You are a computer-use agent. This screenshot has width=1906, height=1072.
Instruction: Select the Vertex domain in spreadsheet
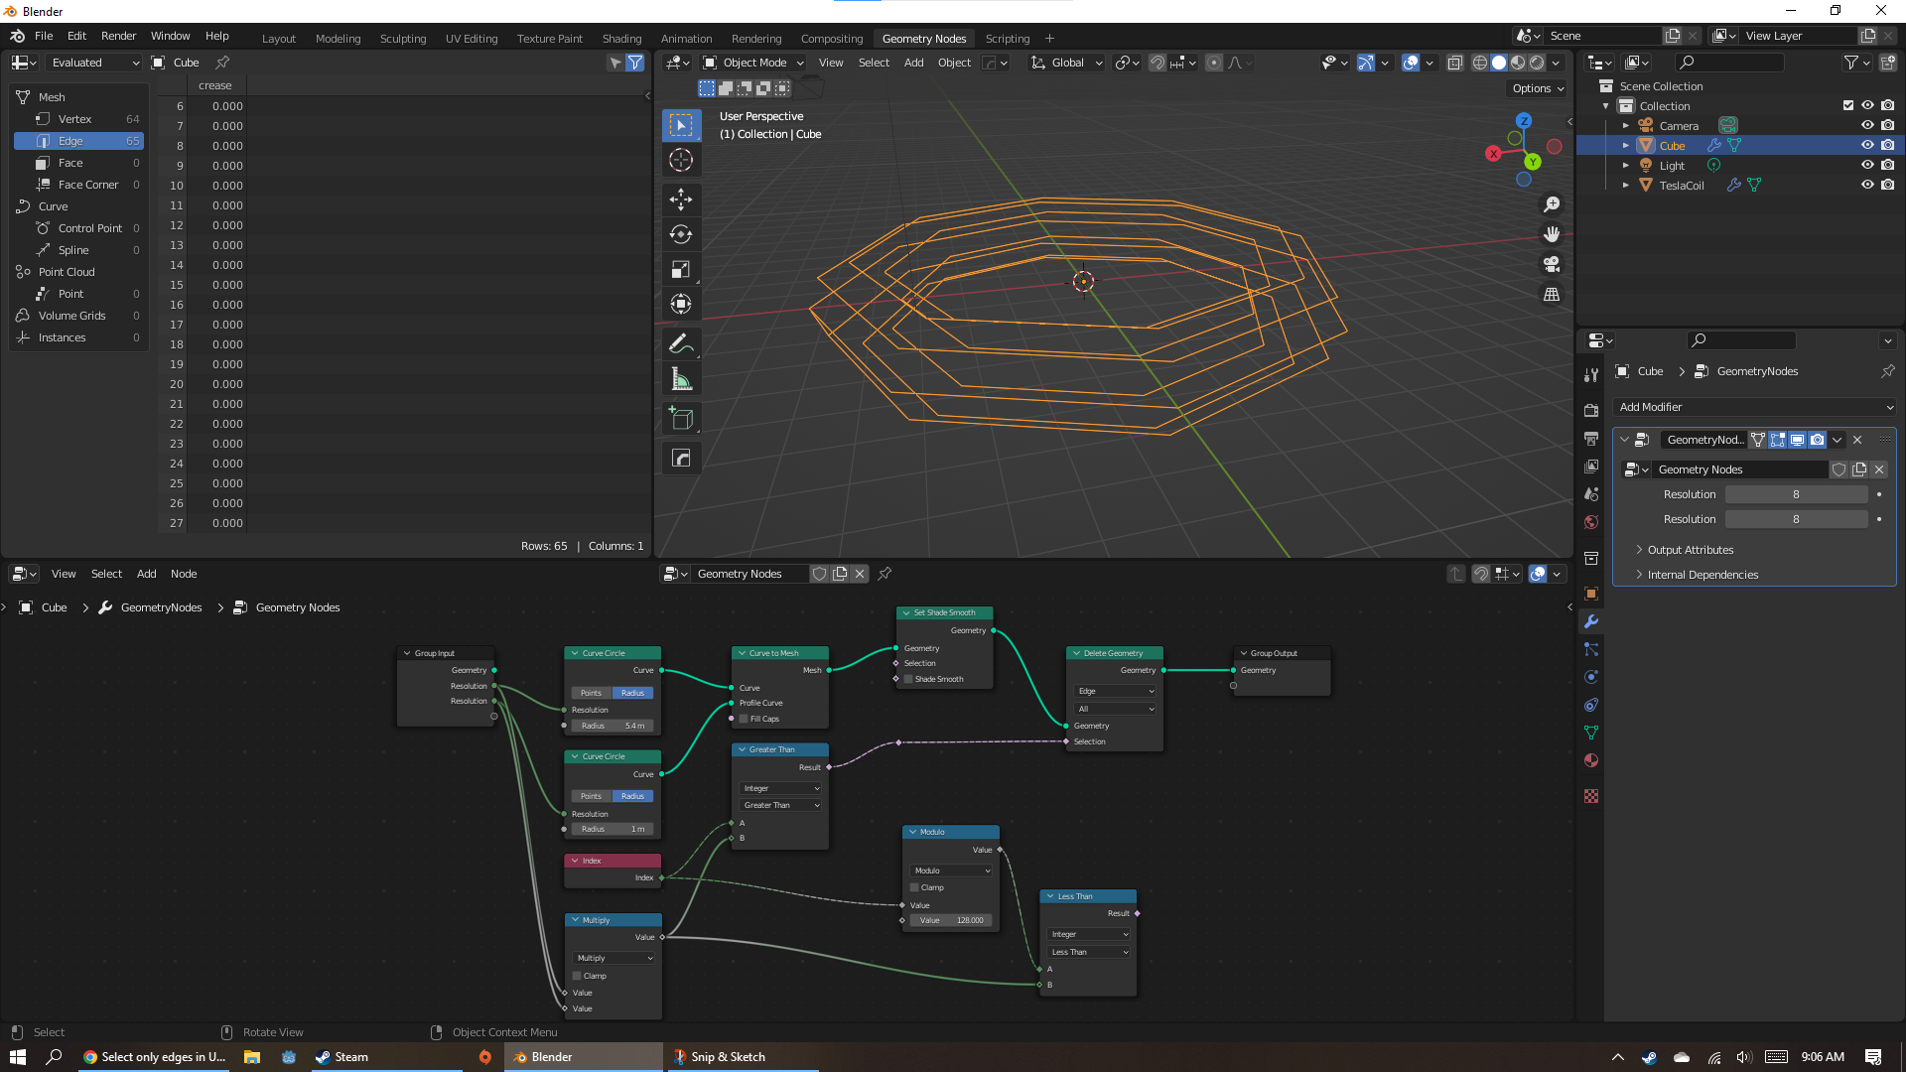(x=79, y=119)
